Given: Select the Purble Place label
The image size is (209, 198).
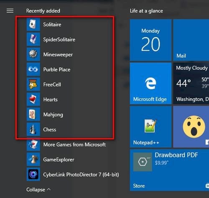Looking at the screenshot, I should [x=57, y=69].
